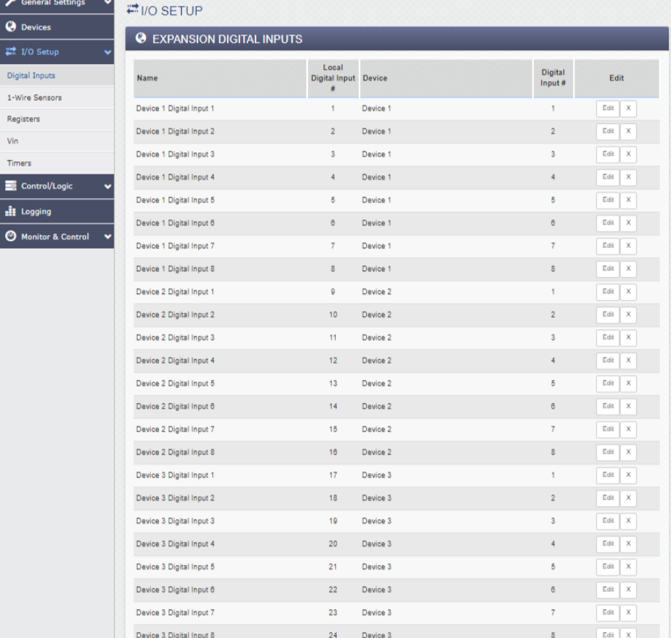Expand the Monitor & Control chevron
Viewport: 671px width, 638px height.
[x=108, y=236]
